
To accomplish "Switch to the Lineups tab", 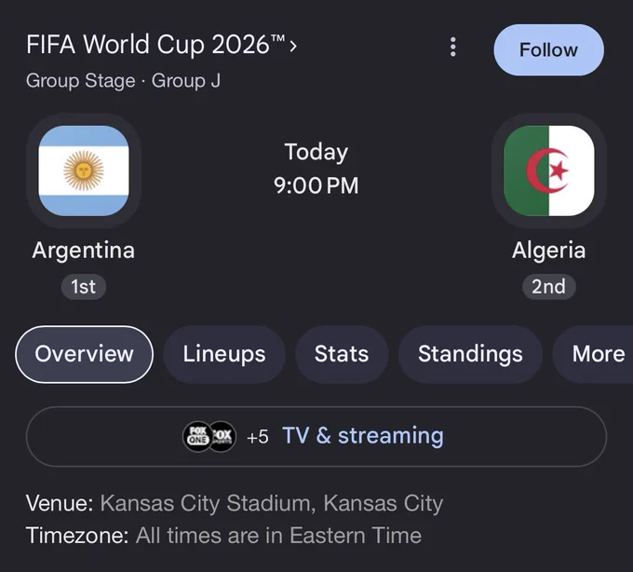I will click(224, 354).
